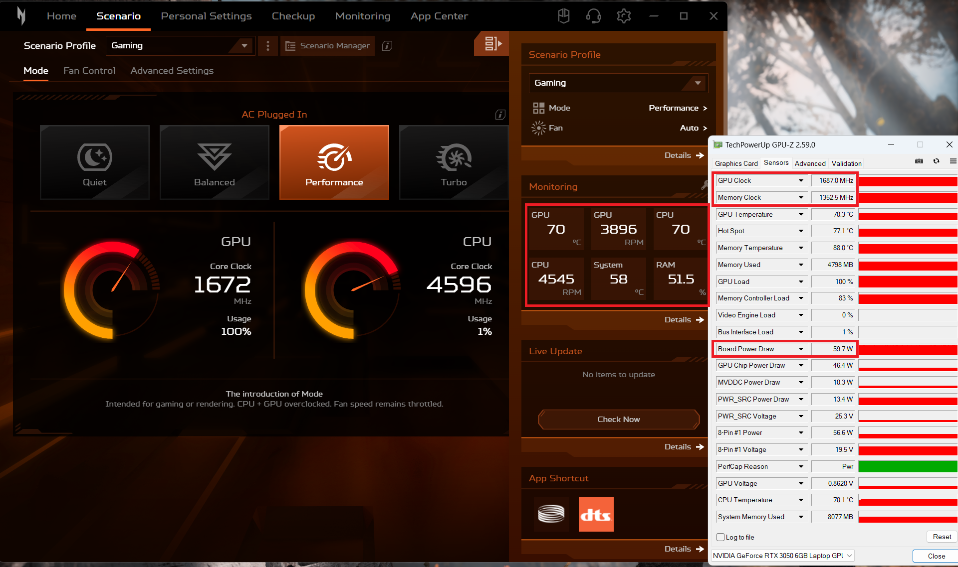Screen dimensions: 958x567
Task: Click Close button in GPU-Z
Action: click(x=936, y=556)
